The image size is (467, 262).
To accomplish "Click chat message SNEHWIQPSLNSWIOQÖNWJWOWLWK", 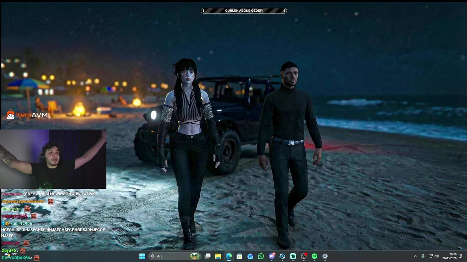I will pyautogui.click(x=60, y=194).
